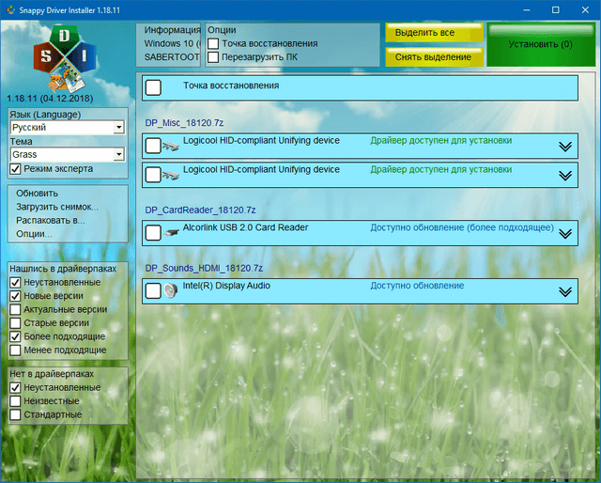
Task: Click the Intel Display Audio speaker icon
Action: pyautogui.click(x=172, y=291)
